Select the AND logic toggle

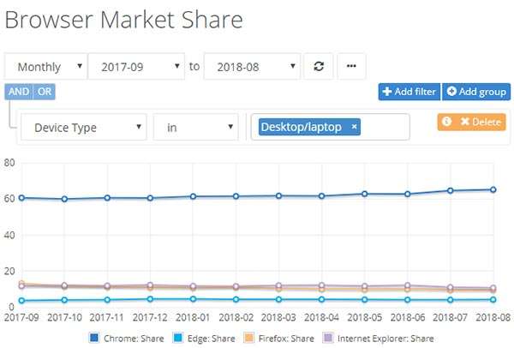(x=18, y=92)
